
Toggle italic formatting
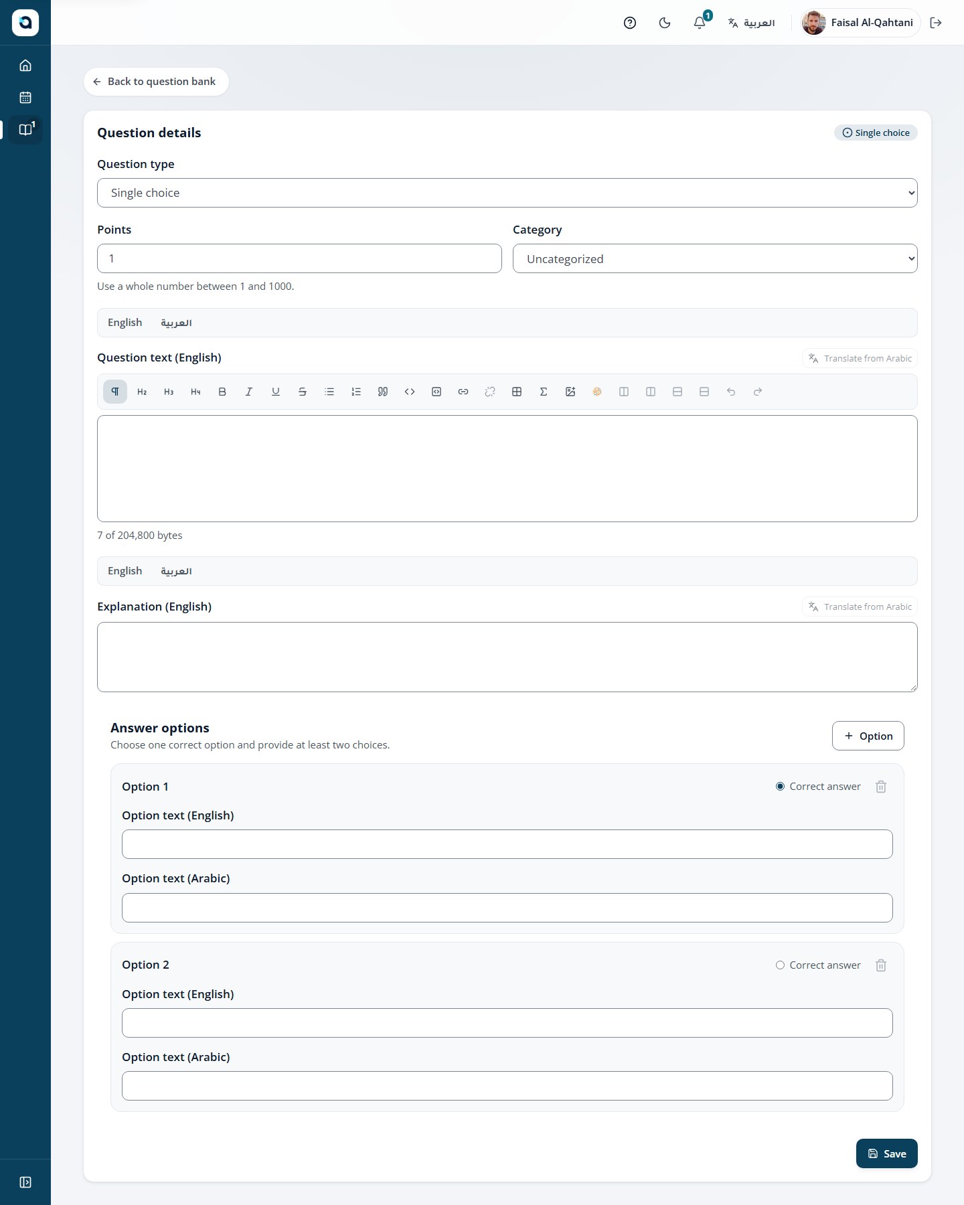(x=249, y=392)
